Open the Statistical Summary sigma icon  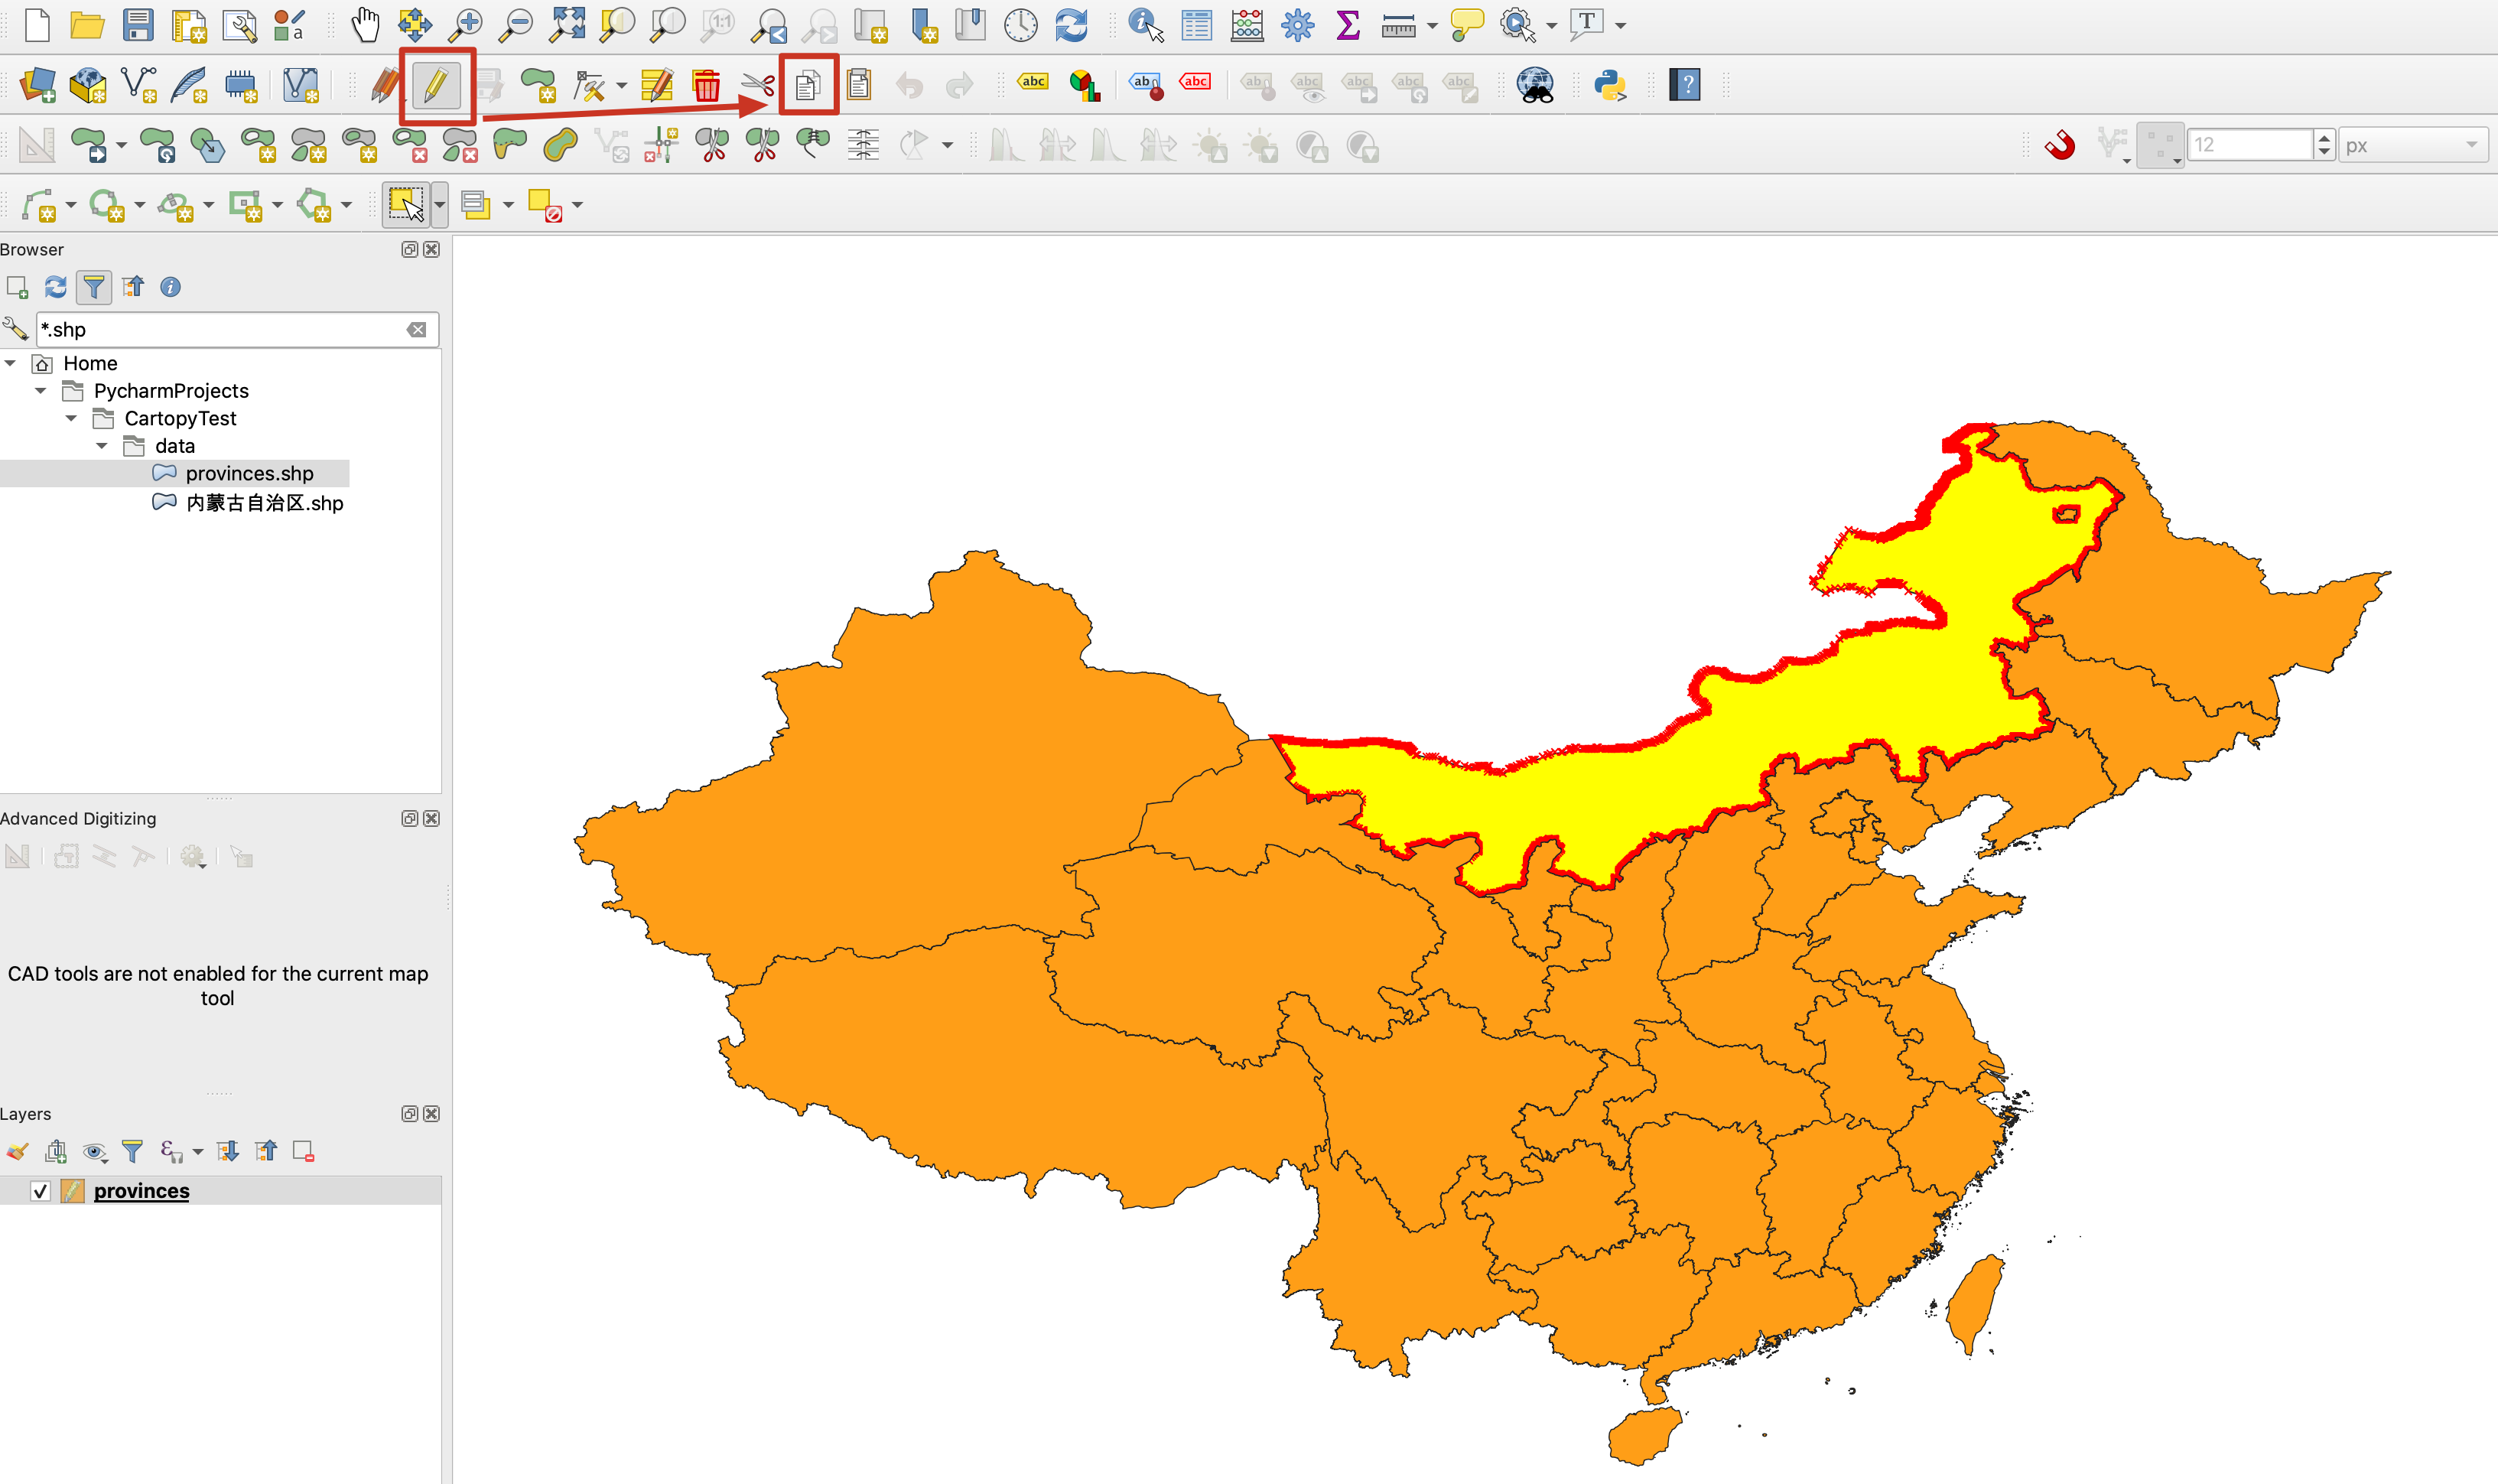coord(1348,25)
